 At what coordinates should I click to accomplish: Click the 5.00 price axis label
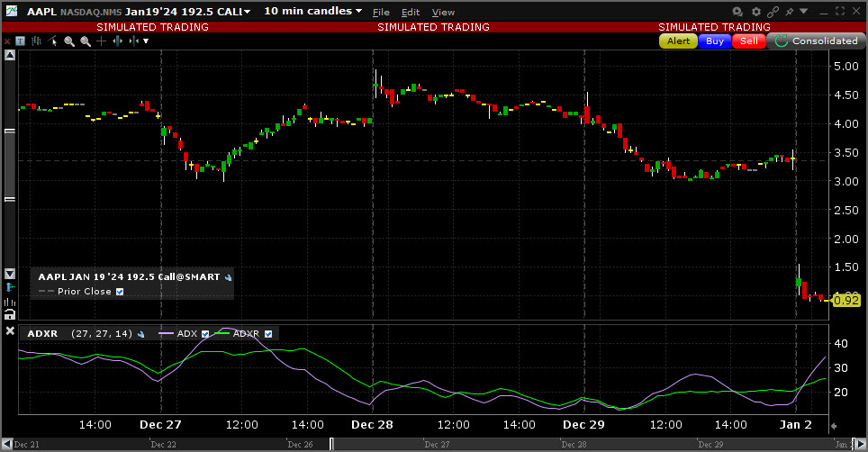coord(846,67)
